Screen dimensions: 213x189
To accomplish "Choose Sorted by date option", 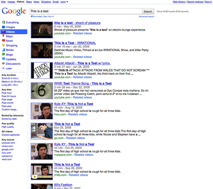I will click(9, 119).
